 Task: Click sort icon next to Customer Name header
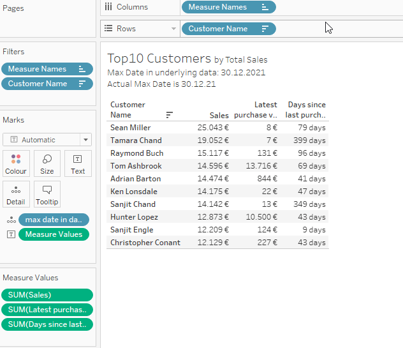coord(169,115)
